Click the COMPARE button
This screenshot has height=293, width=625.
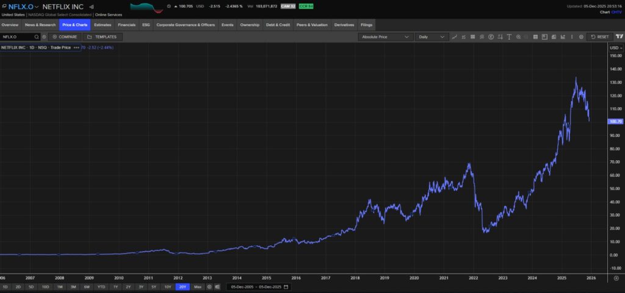tap(64, 37)
